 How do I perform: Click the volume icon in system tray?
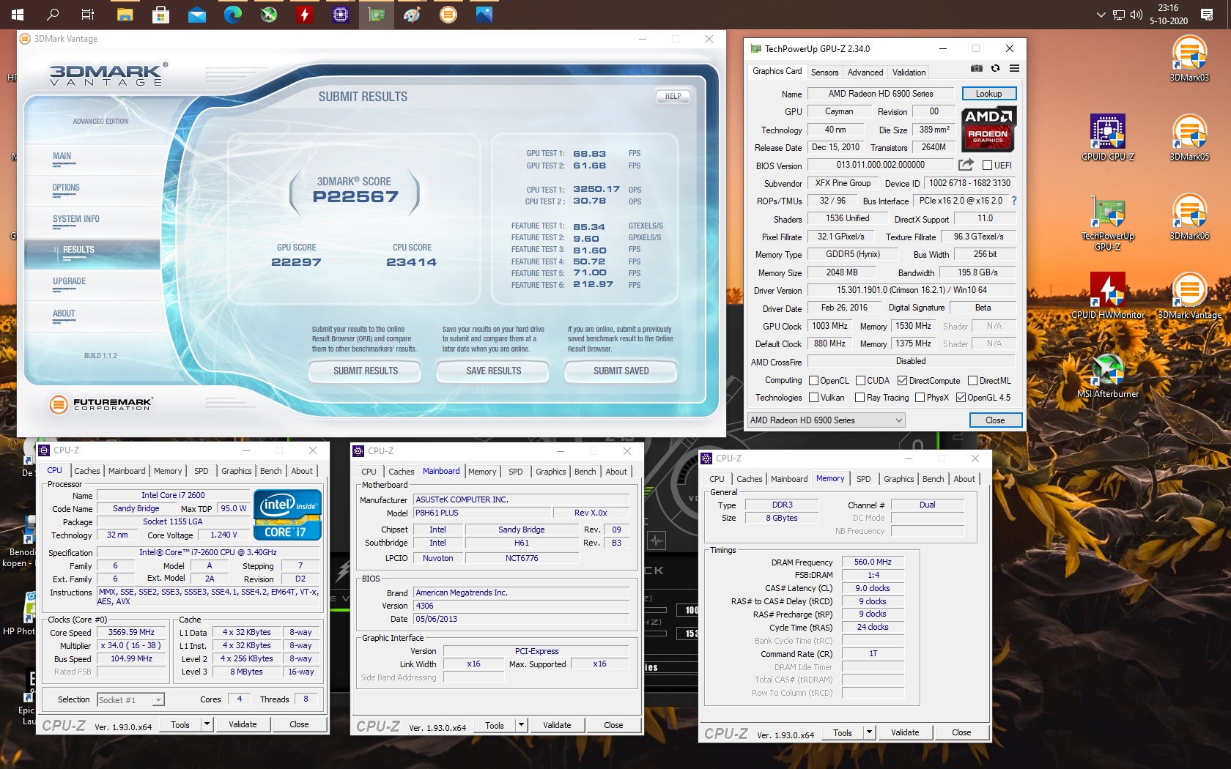click(1136, 14)
